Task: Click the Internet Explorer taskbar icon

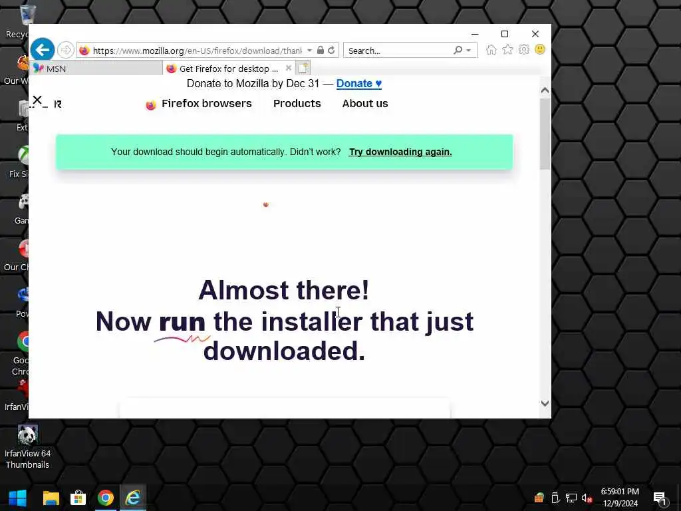Action: 133,498
